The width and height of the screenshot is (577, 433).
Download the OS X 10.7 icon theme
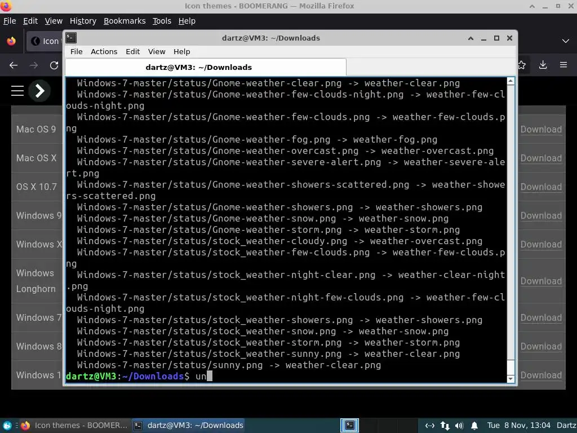(x=541, y=187)
